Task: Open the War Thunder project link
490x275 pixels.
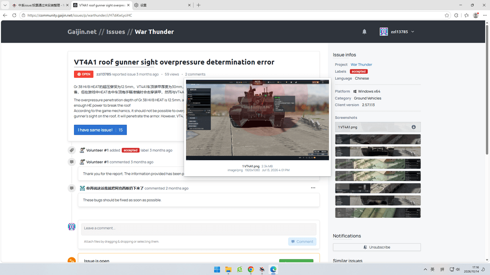Action: point(361,65)
